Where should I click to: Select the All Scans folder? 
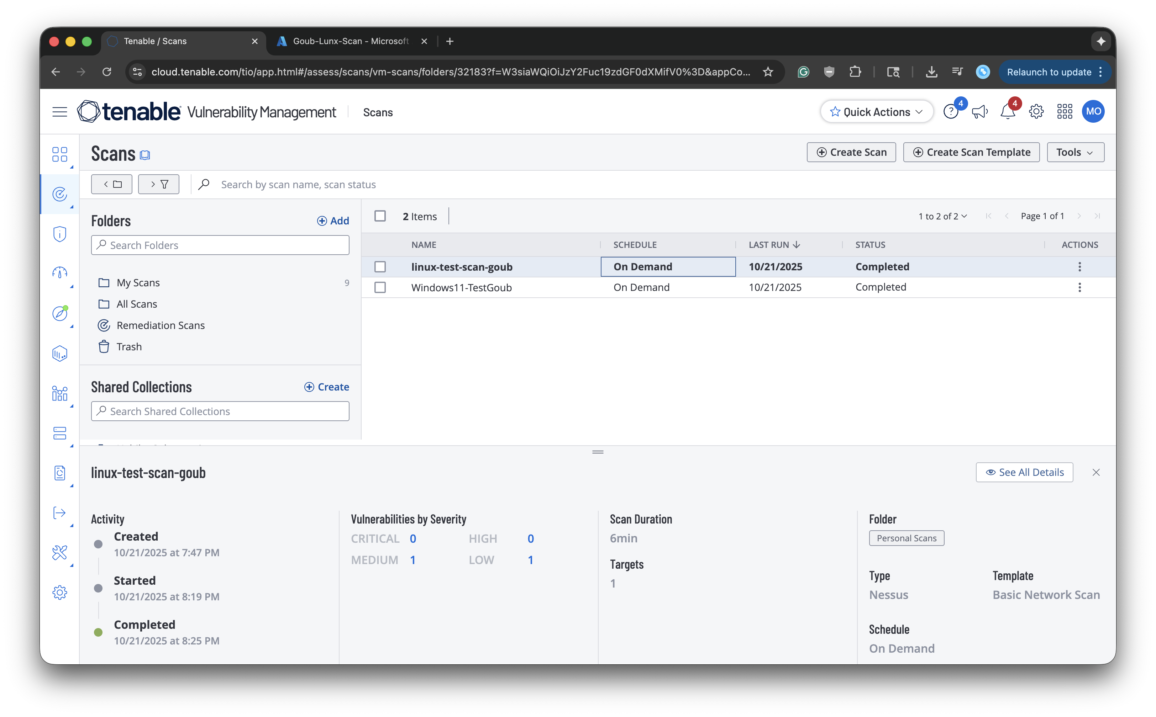click(137, 304)
